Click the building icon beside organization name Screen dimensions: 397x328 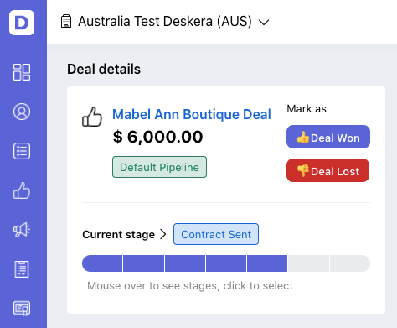click(66, 21)
